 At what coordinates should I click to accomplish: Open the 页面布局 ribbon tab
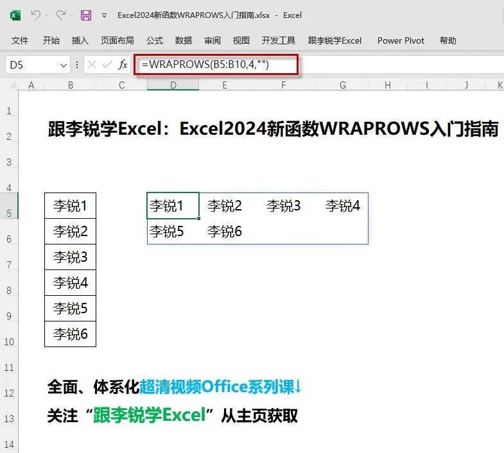117,40
